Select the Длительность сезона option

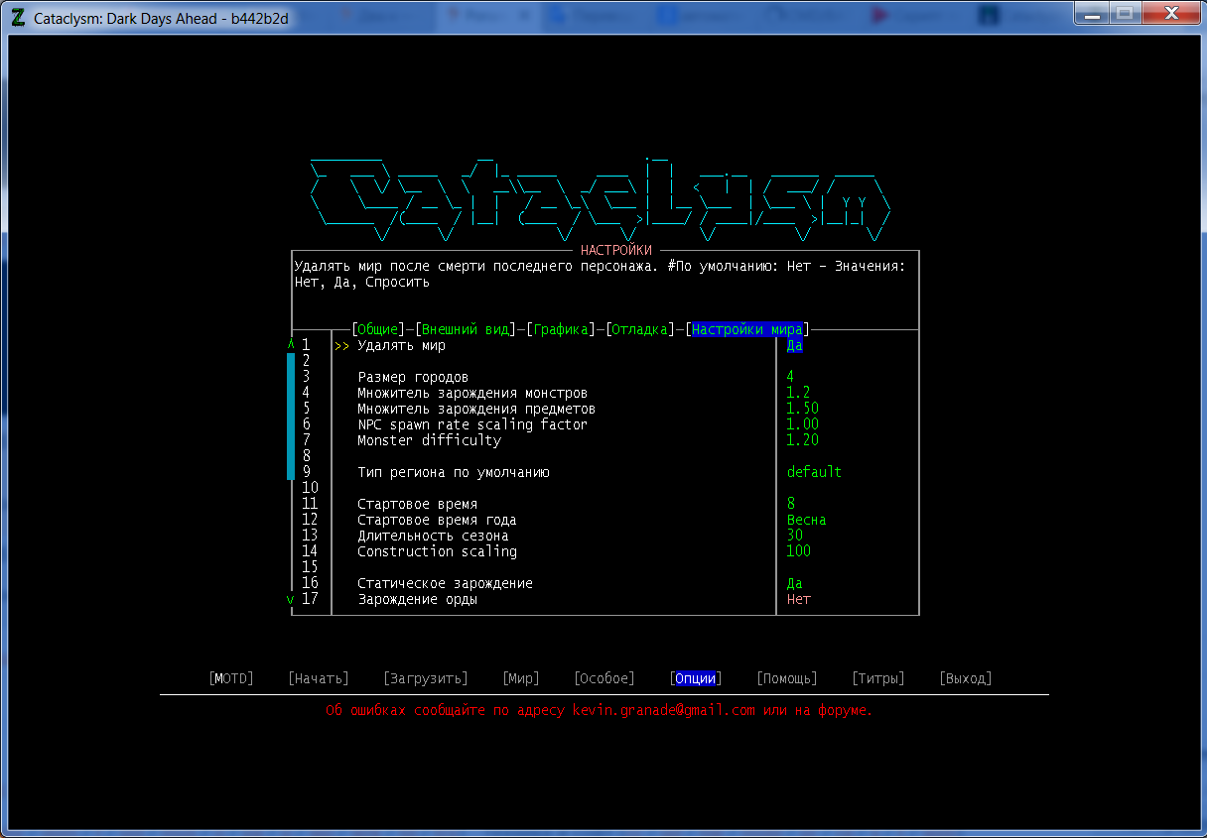[433, 536]
